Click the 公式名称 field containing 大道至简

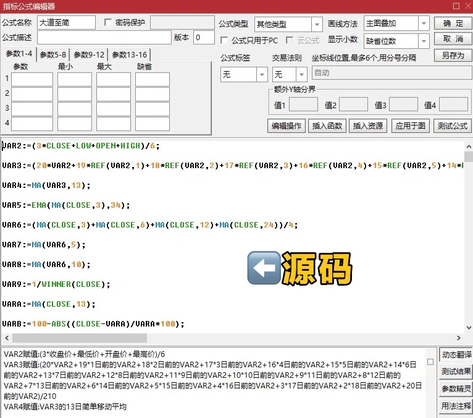(66, 23)
